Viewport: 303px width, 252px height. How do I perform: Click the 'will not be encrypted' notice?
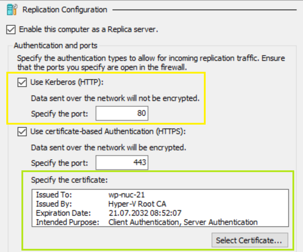pyautogui.click(x=115, y=98)
